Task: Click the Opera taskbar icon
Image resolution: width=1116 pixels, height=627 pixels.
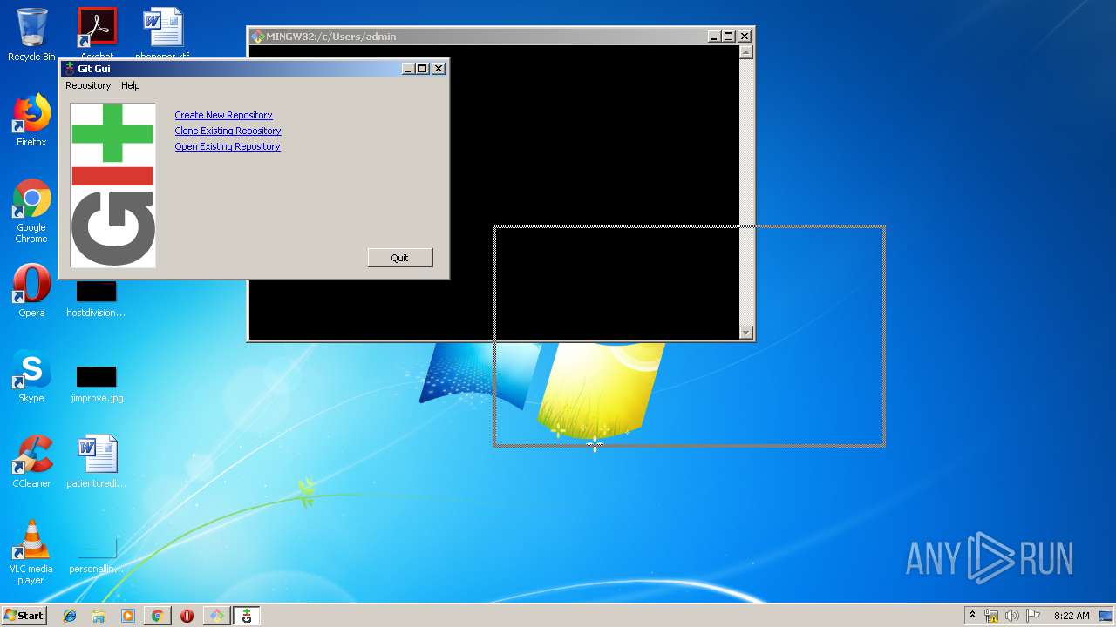Action: (187, 616)
